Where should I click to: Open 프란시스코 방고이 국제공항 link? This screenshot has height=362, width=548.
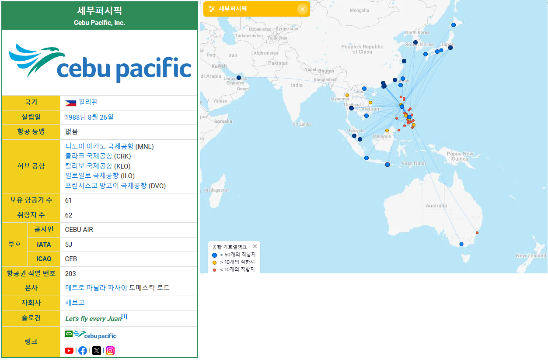coord(106,186)
